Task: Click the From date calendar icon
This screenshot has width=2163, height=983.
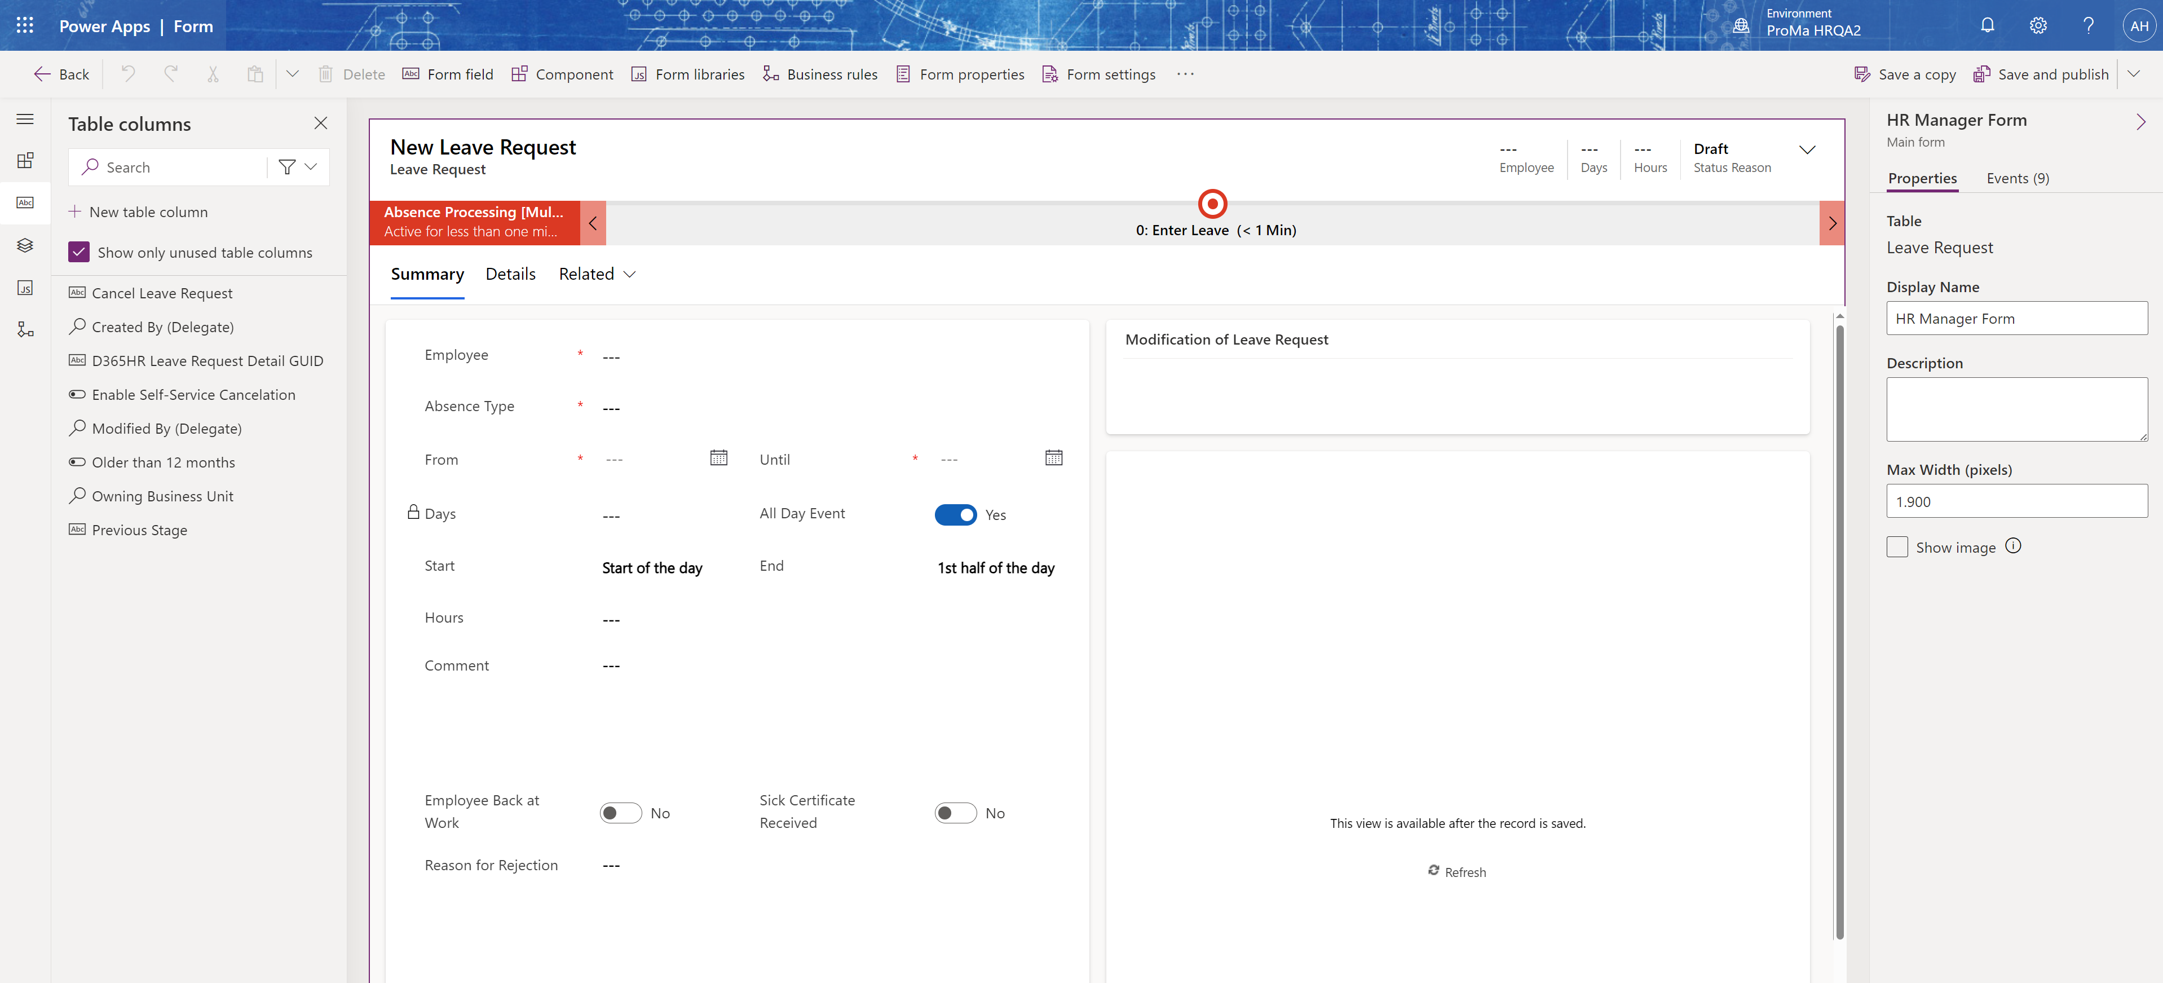Action: [x=719, y=458]
